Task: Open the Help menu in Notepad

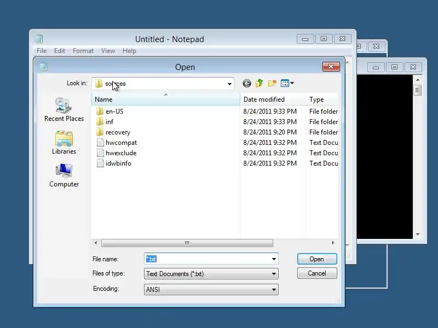Action: pos(129,51)
